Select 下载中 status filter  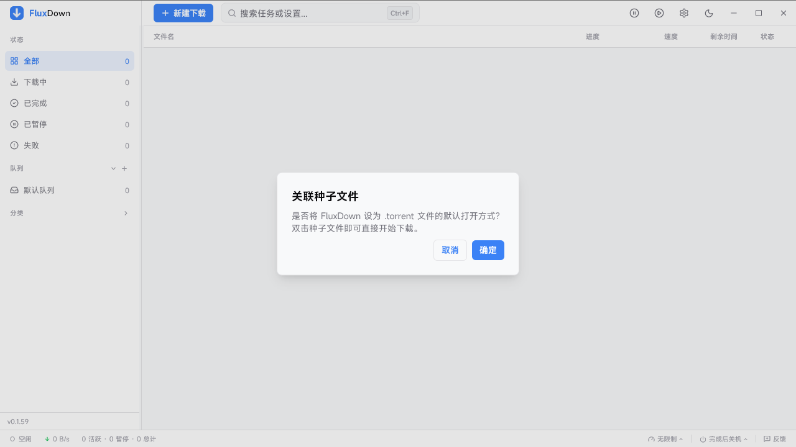pyautogui.click(x=70, y=82)
